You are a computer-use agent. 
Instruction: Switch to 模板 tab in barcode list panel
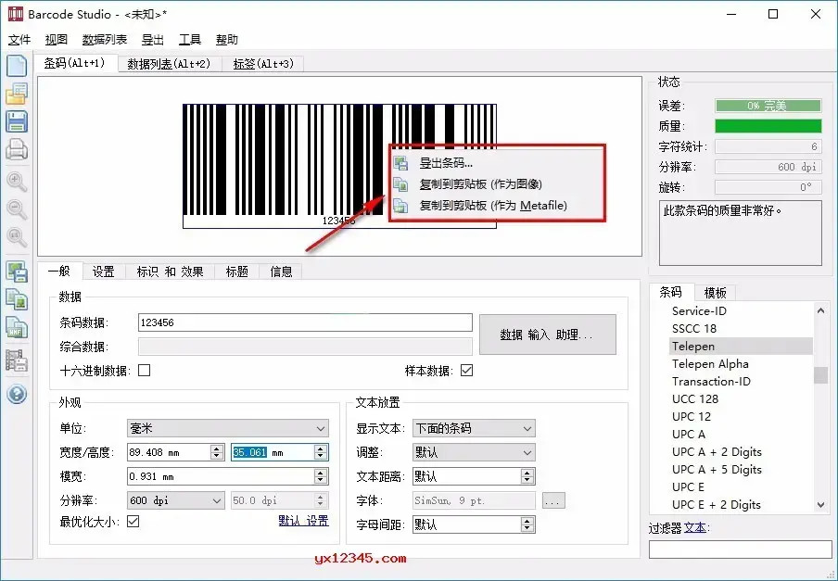715,293
